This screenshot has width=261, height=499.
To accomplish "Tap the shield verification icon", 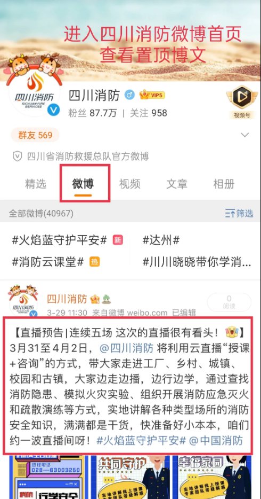I will 17,156.
